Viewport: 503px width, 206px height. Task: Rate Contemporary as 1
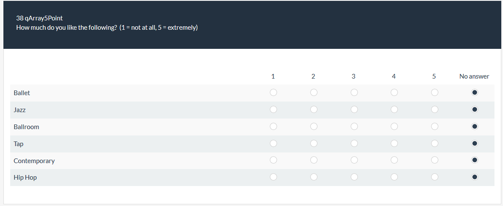[273, 160]
